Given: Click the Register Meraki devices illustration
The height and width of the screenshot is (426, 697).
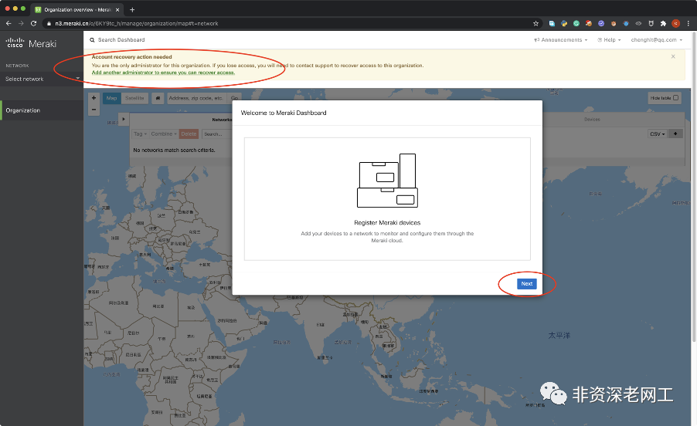Looking at the screenshot, I should (387, 180).
